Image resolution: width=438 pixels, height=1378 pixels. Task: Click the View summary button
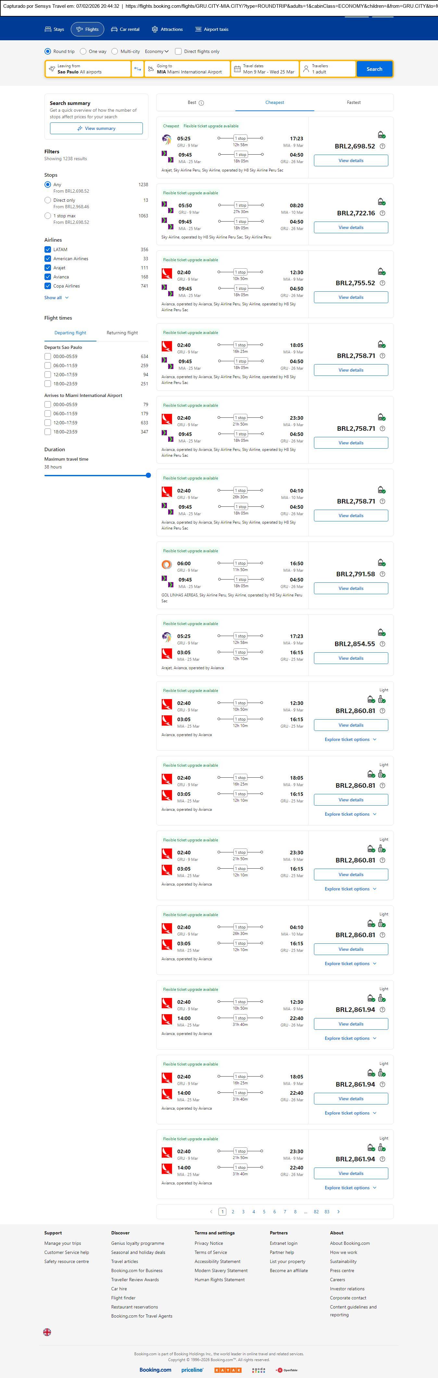click(96, 128)
